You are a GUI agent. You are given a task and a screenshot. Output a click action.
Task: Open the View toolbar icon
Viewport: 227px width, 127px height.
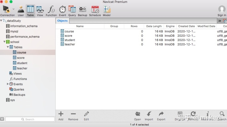click(40, 11)
